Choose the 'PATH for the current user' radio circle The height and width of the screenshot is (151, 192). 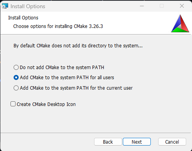click(16, 88)
